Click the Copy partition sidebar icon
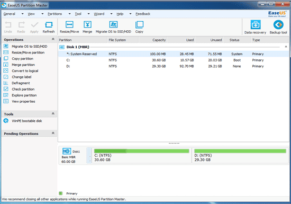 [x=6, y=58]
